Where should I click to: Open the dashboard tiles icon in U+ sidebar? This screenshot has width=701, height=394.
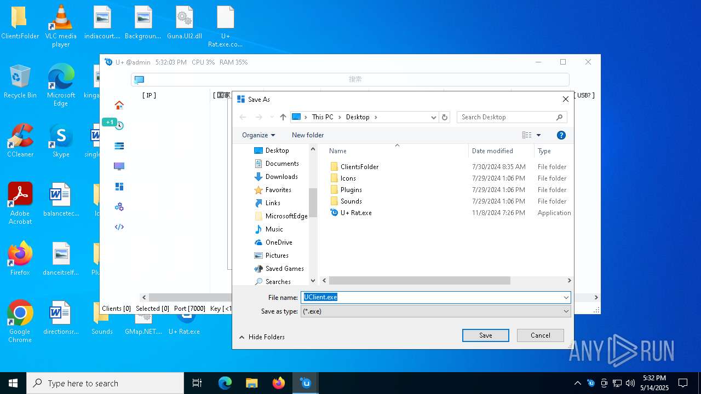119,187
